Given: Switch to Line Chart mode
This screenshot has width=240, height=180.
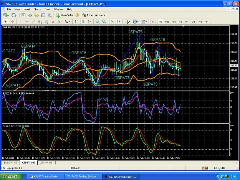Looking at the screenshot, I should point(90,22).
